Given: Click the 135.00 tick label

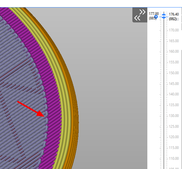Looking at the screenshot, I should pos(174,105).
